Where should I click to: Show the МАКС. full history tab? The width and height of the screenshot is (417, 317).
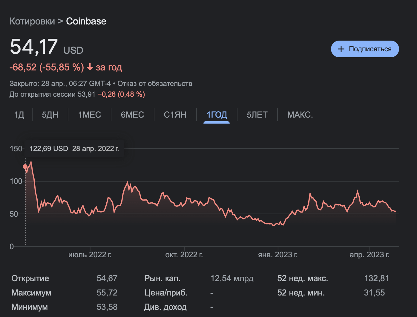pyautogui.click(x=300, y=115)
